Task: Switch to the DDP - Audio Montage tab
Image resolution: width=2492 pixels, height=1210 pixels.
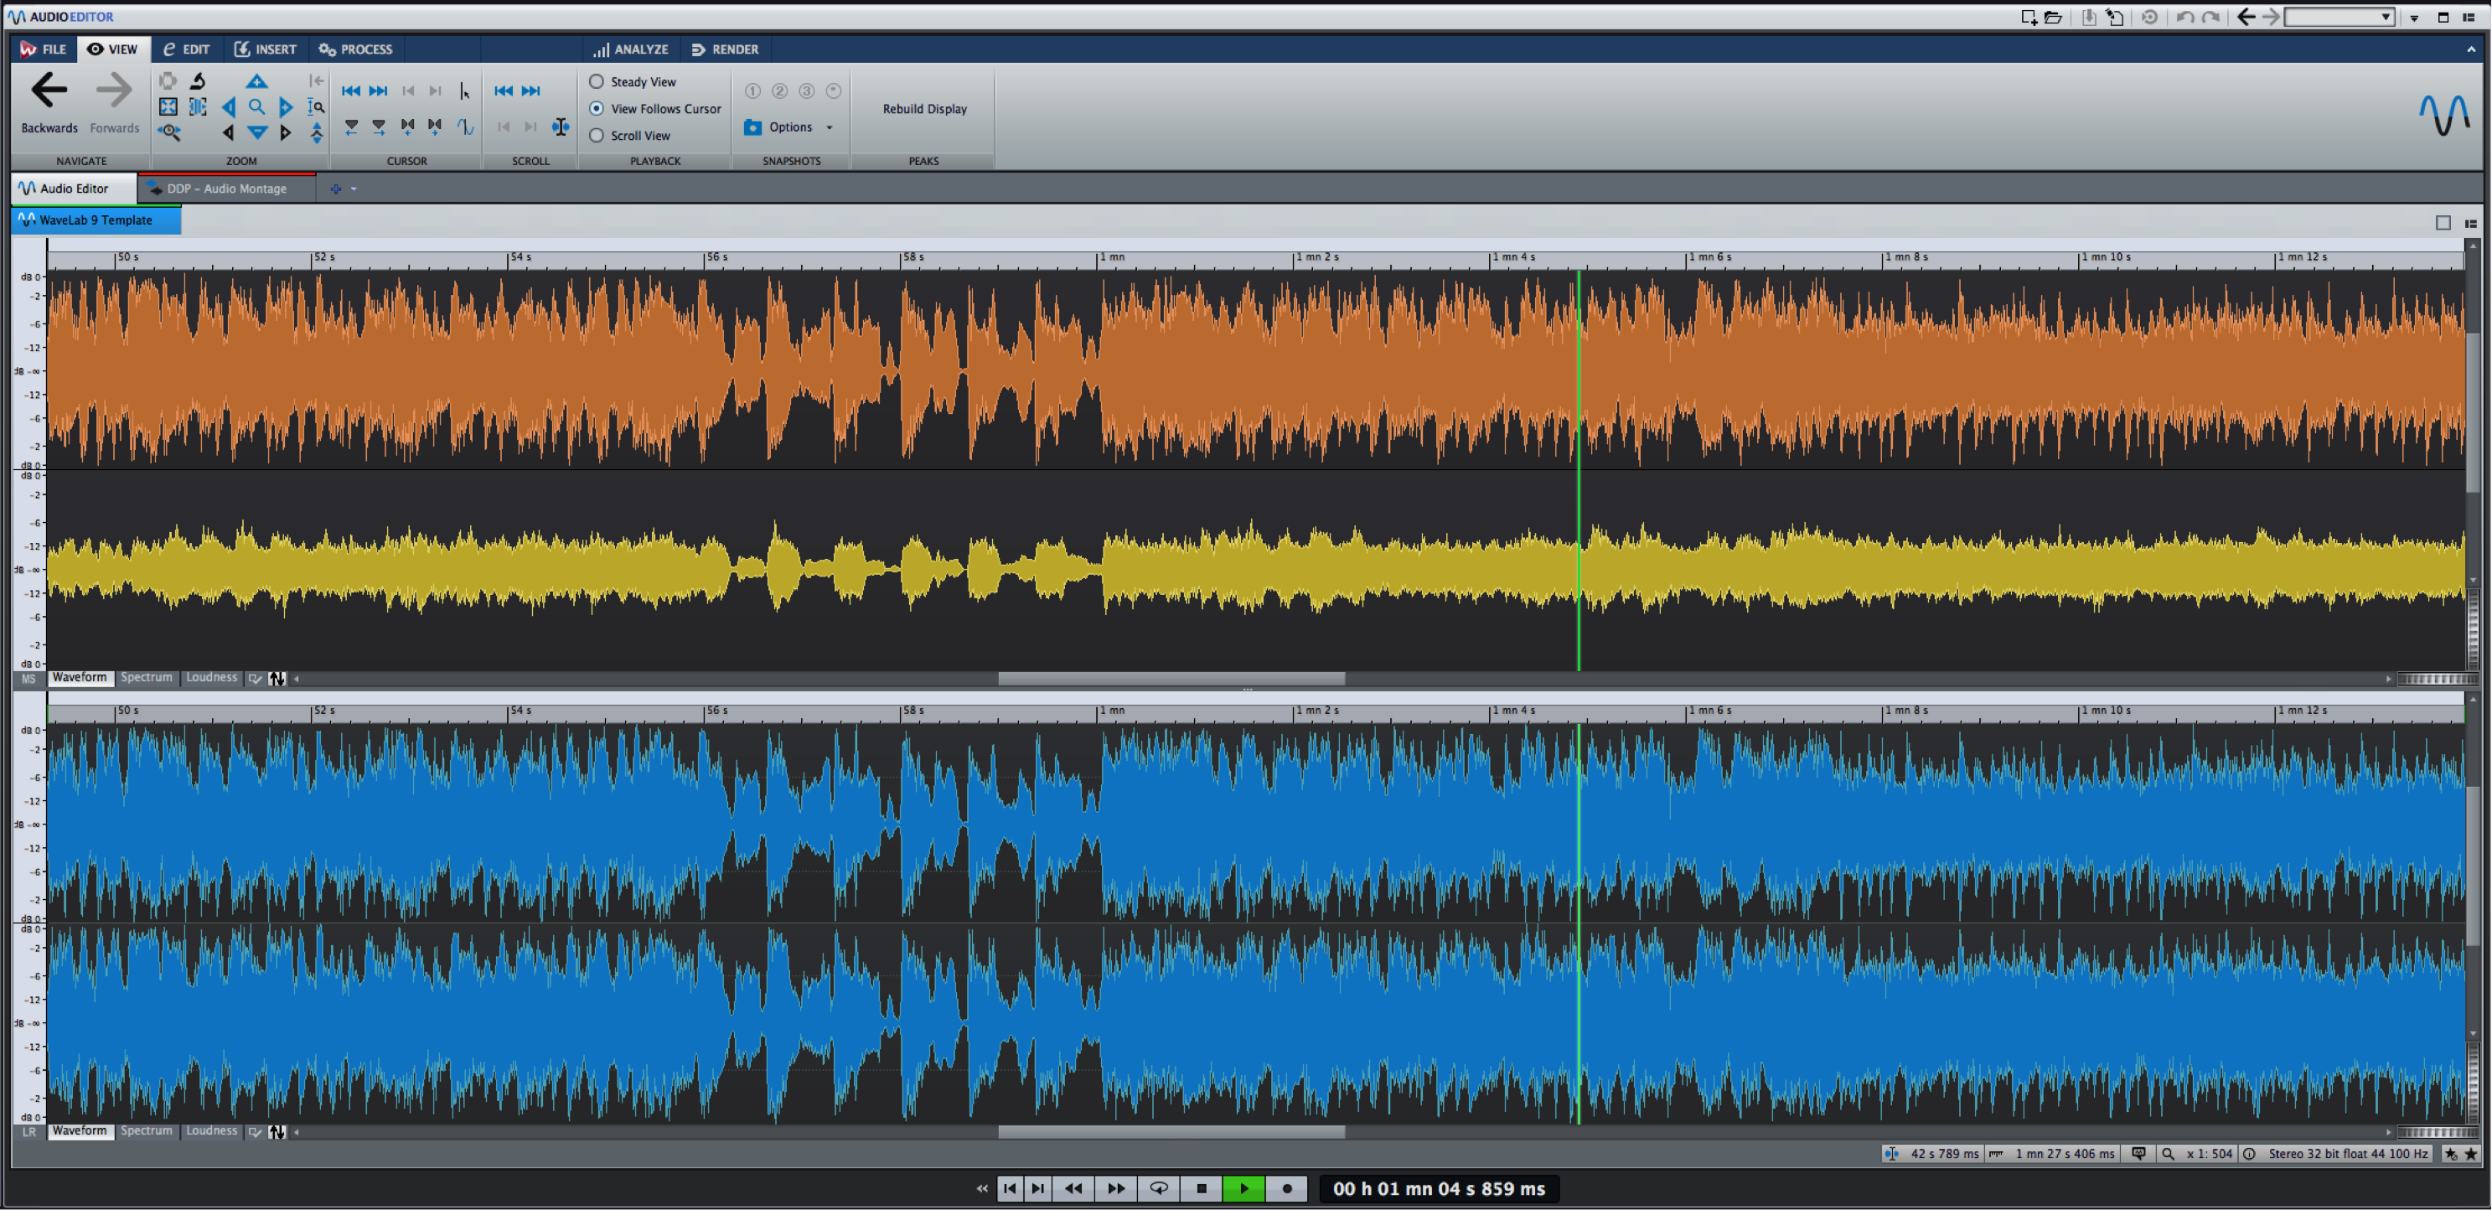Action: point(226,189)
